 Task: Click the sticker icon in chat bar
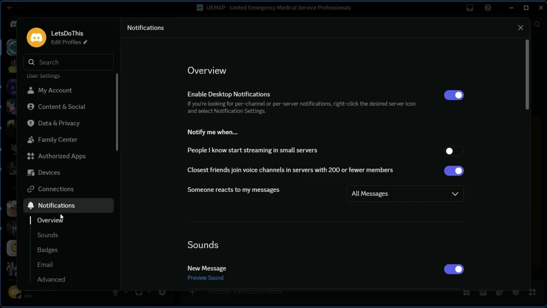(x=500, y=292)
